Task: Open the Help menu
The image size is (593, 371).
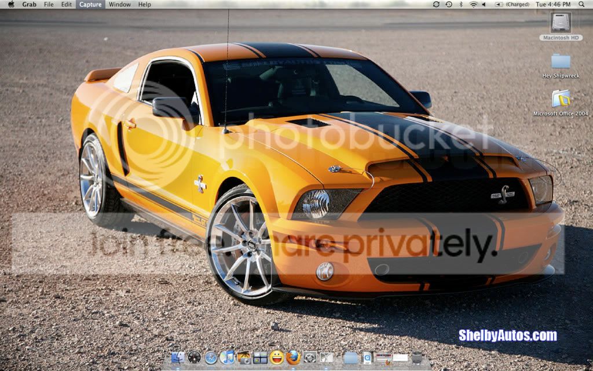Action: 144,5
